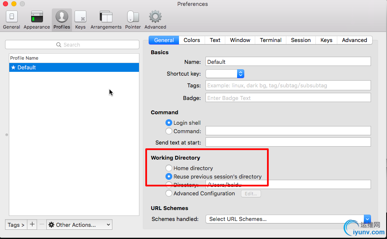This screenshot has width=387, height=239.
Task: Switch to the Colors tab
Action: click(x=192, y=40)
